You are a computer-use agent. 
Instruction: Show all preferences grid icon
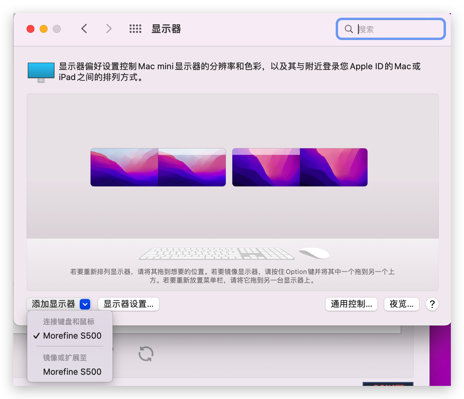tap(135, 29)
